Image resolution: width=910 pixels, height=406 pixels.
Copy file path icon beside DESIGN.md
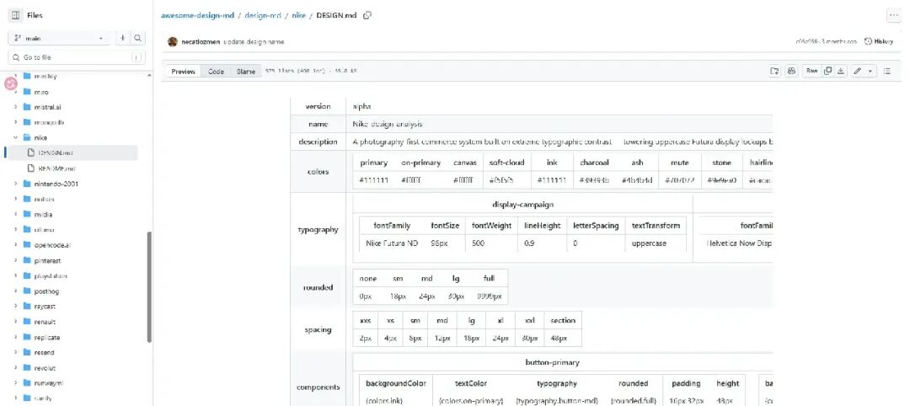(x=367, y=16)
